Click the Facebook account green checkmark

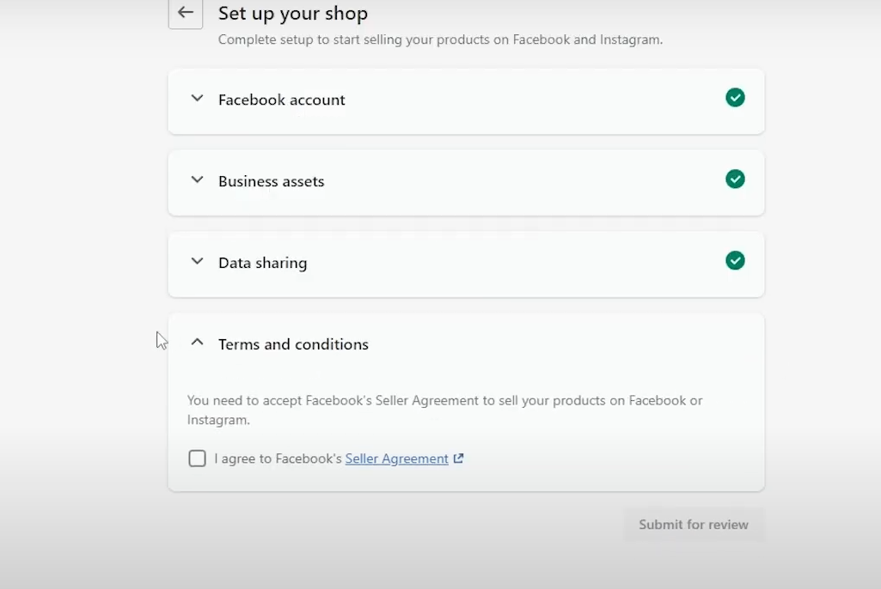pos(735,98)
